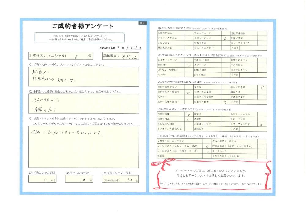
Task: Mark the 駐車場の有無 checkbox
Action: click(x=225, y=102)
